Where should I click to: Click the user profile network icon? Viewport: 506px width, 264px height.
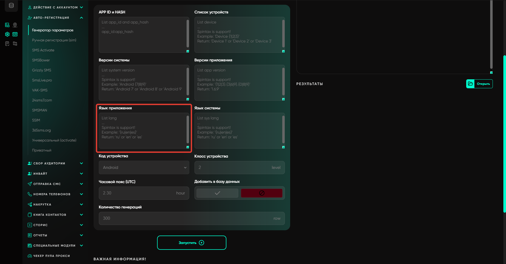tap(15, 25)
